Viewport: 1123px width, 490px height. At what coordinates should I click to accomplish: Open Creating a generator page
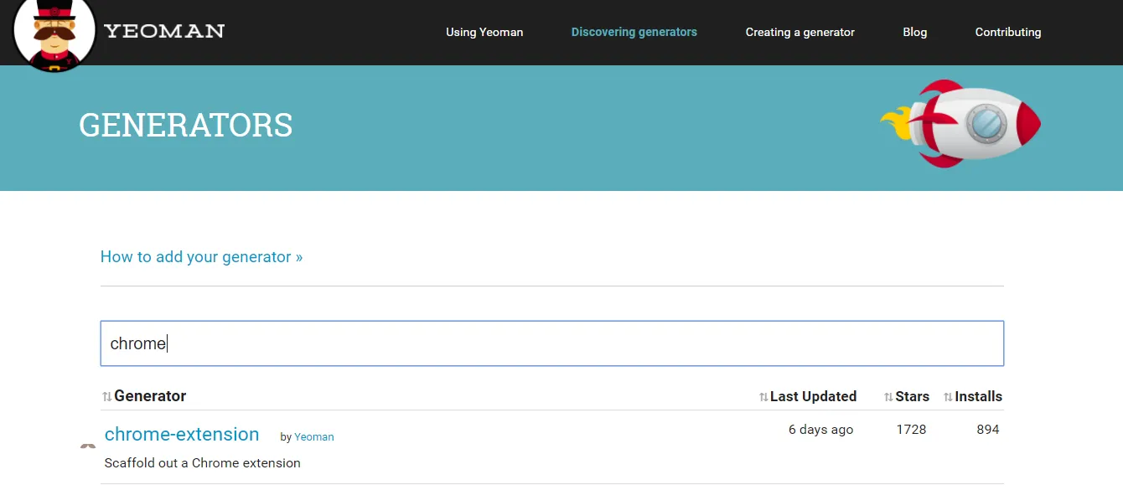click(x=800, y=32)
